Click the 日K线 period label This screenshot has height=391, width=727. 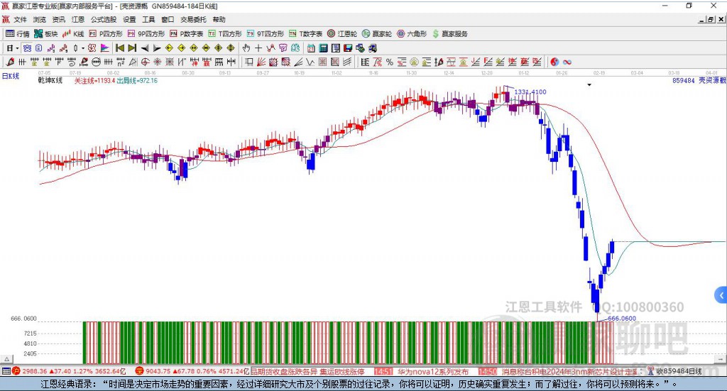click(10, 76)
